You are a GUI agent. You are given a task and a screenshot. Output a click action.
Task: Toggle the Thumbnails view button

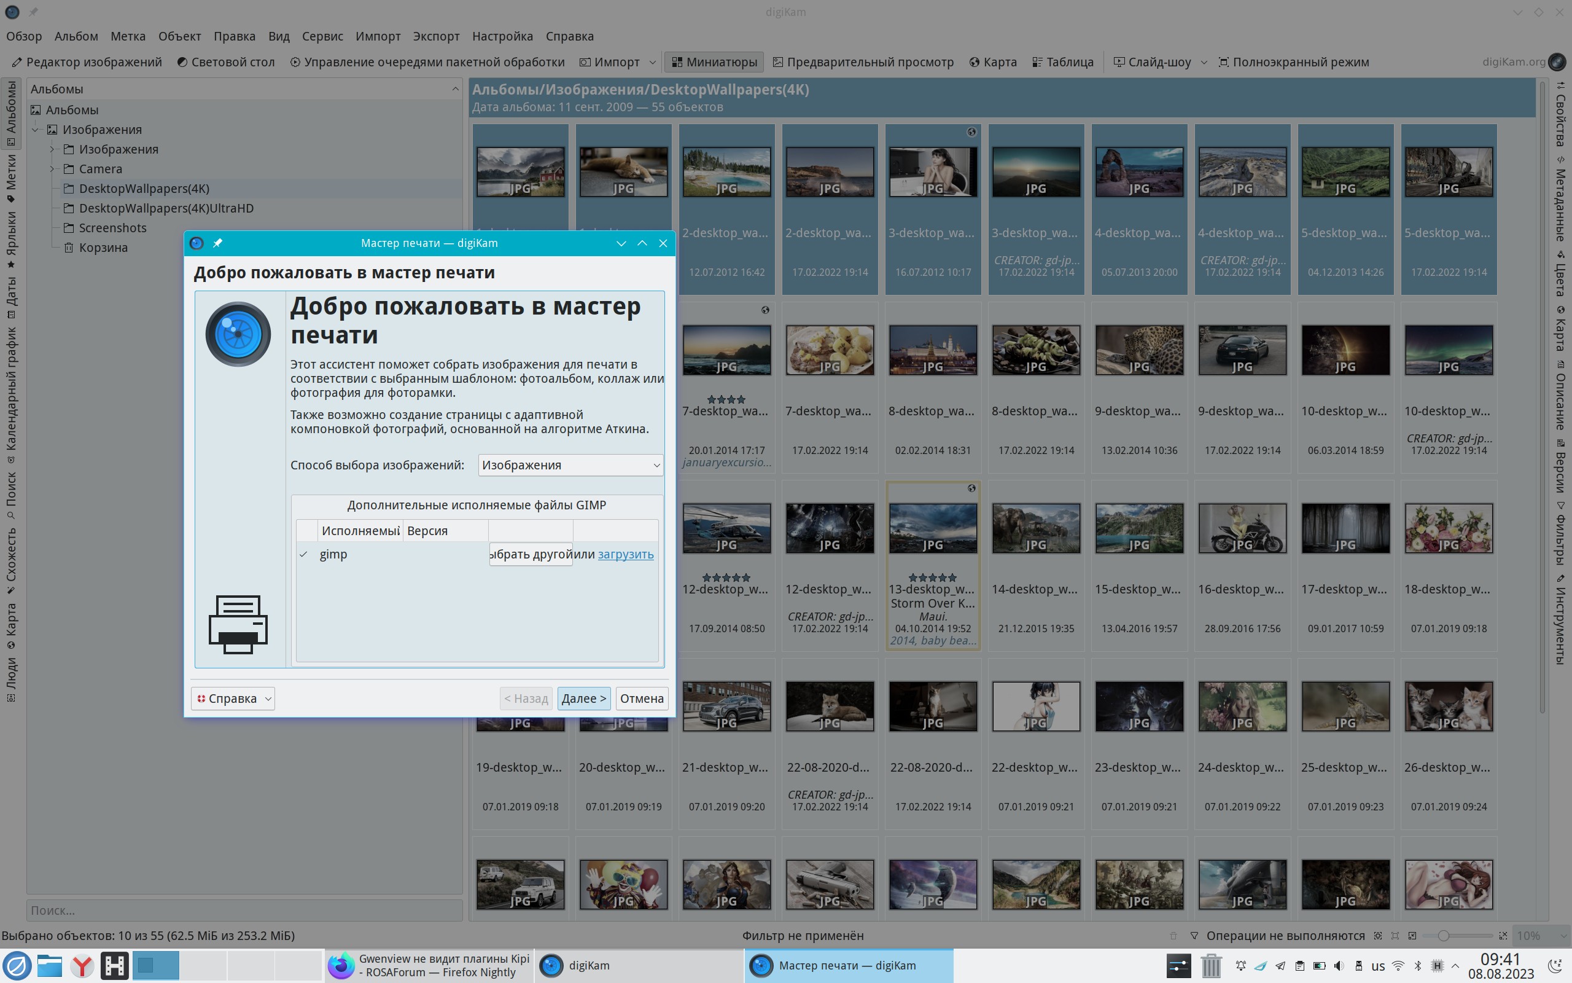pyautogui.click(x=714, y=62)
